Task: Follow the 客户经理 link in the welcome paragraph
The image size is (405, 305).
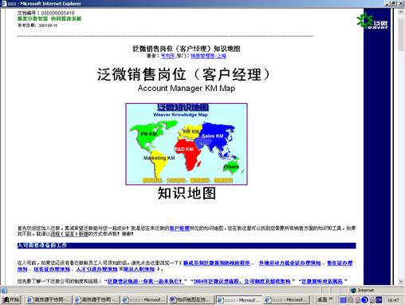Action: pyautogui.click(x=179, y=228)
